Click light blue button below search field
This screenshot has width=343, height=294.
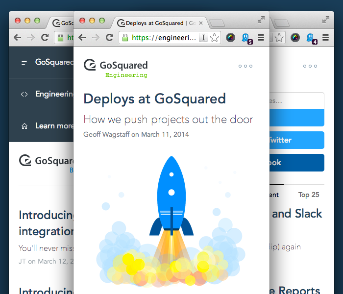pyautogui.click(x=297, y=118)
